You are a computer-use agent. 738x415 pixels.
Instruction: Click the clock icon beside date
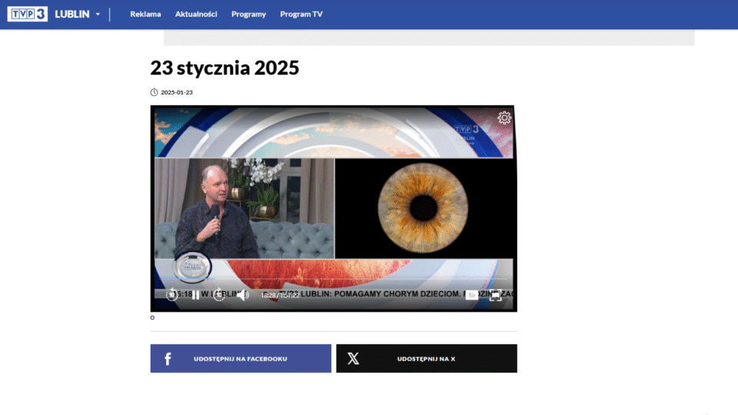tap(154, 92)
